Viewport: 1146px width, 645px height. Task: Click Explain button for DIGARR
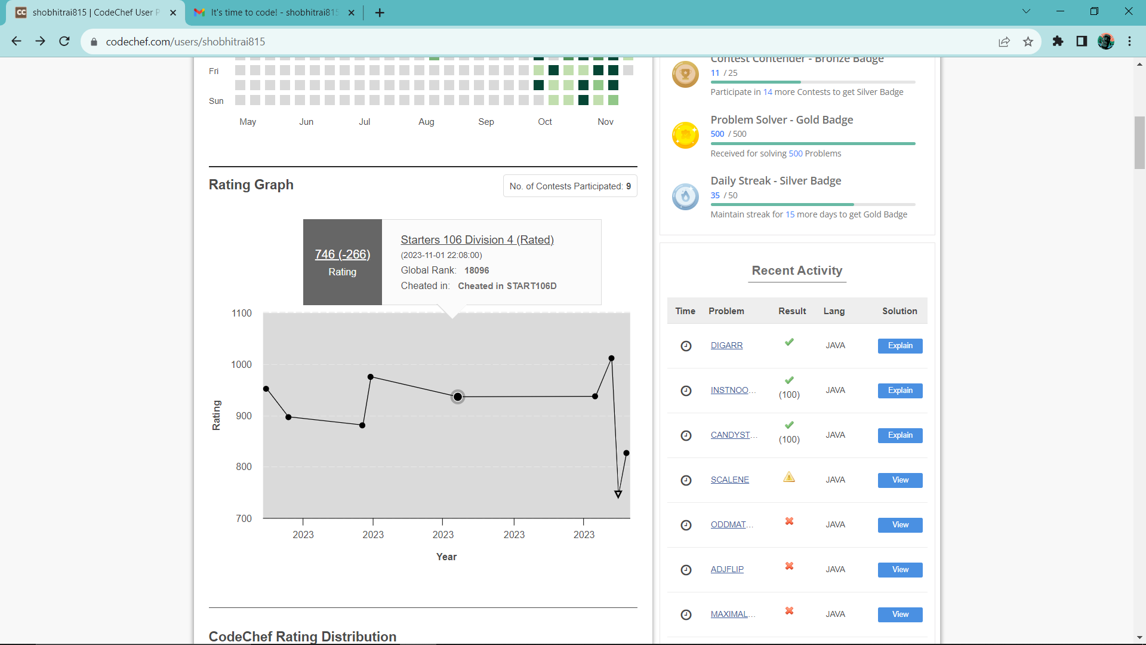[899, 346]
